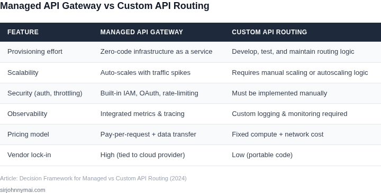Click the title 'Managed API Gateway vs Custom API Routing'
The width and height of the screenshot is (381, 193).
coord(104,6)
